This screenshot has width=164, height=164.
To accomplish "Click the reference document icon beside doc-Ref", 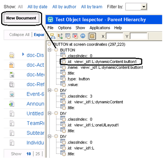I will tap(12, 84).
